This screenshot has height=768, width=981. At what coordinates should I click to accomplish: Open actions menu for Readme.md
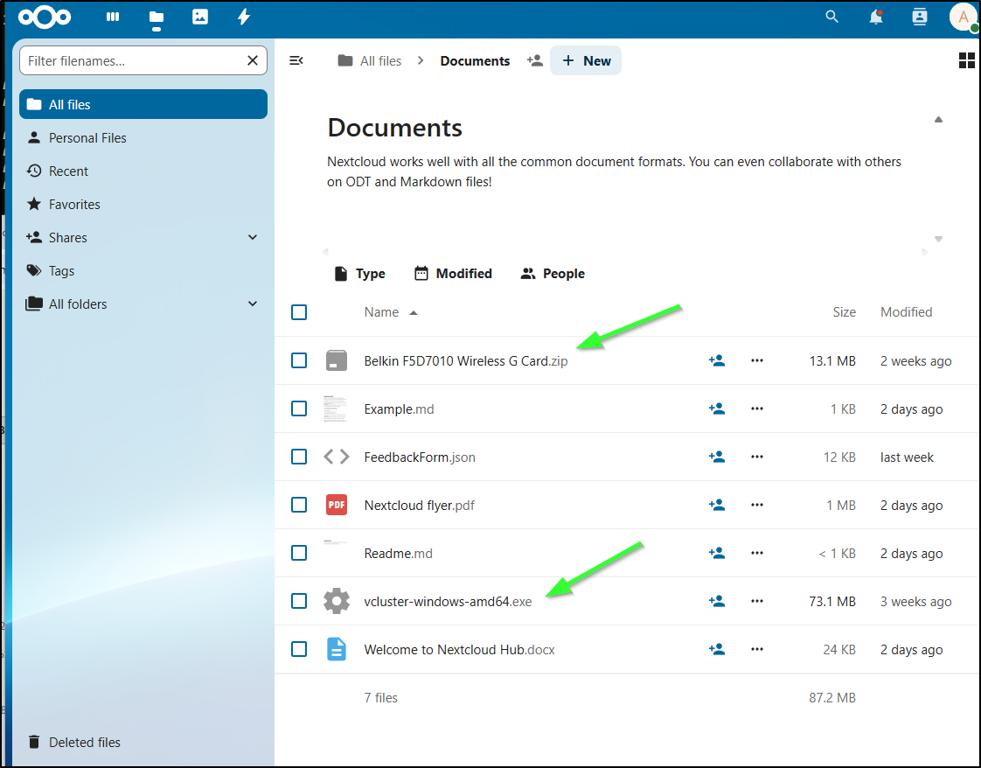757,554
